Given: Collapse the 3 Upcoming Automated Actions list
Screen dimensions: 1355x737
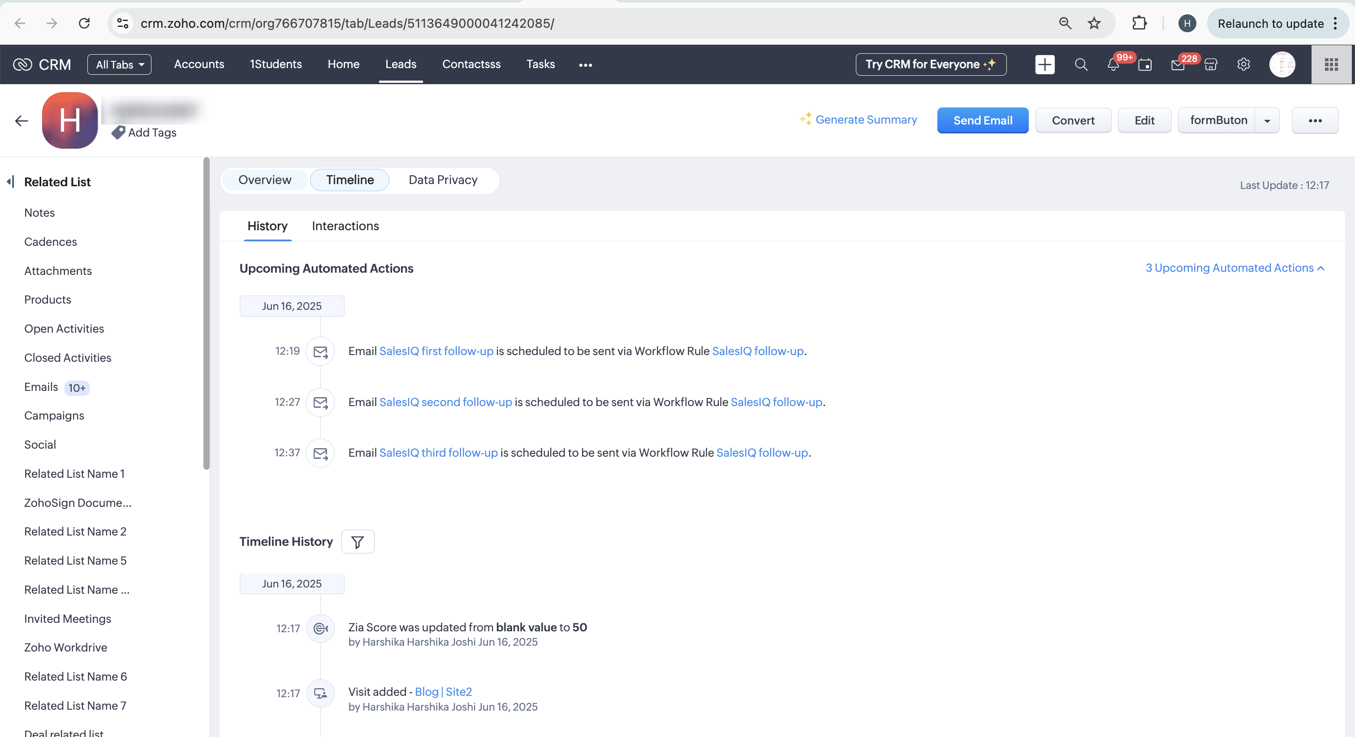Looking at the screenshot, I should point(1234,268).
